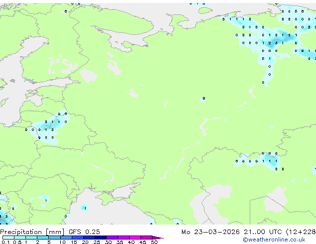Viewport: 316px width, 244px height.
Task: Click the '0.5' legend scale label
Action: 17,242
